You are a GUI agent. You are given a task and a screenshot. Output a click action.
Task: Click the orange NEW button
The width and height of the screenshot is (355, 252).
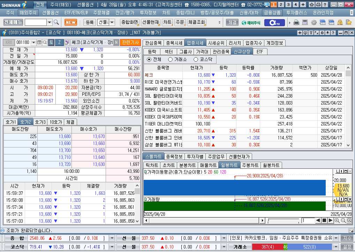pyautogui.click(x=71, y=22)
